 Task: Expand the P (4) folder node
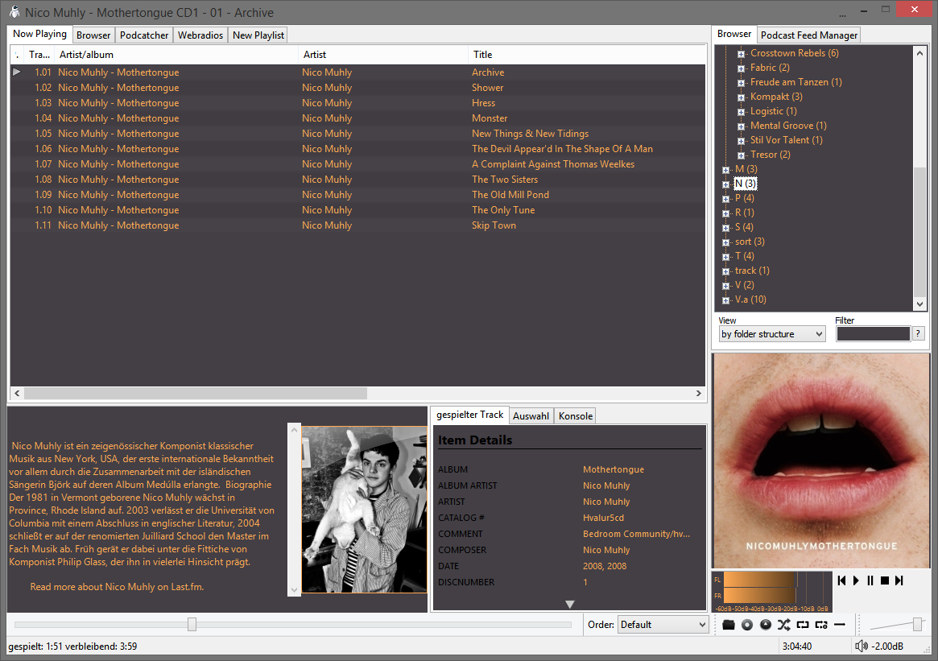coord(725,199)
